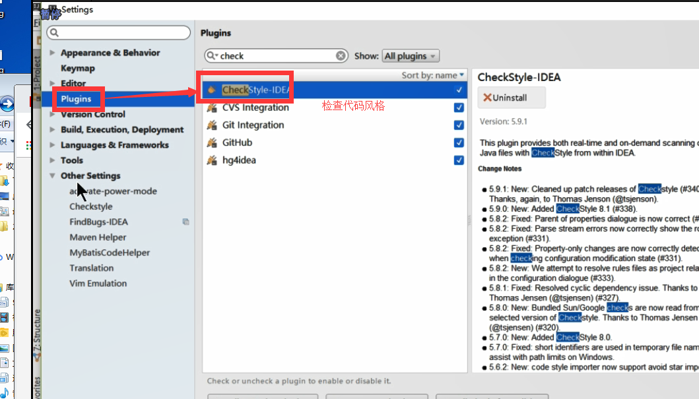Screen dimensions: 699x399
Task: Click the Version: 5.9.1 label
Action: pyautogui.click(x=504, y=121)
